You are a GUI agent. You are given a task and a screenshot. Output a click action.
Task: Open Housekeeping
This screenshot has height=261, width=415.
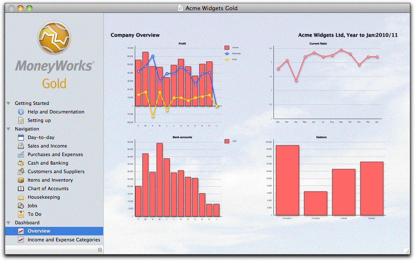pos(44,197)
